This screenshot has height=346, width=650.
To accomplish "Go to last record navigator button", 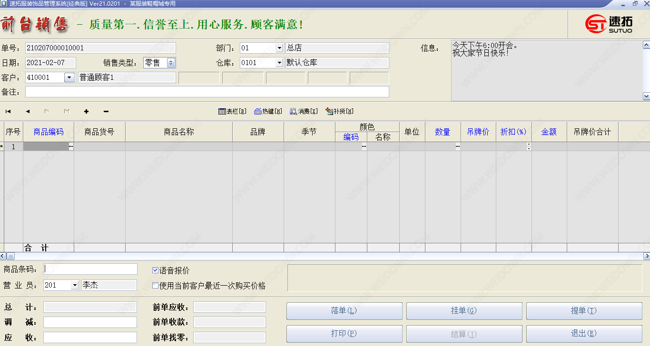I will (67, 112).
